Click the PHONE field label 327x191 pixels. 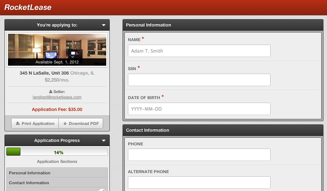[135, 144]
